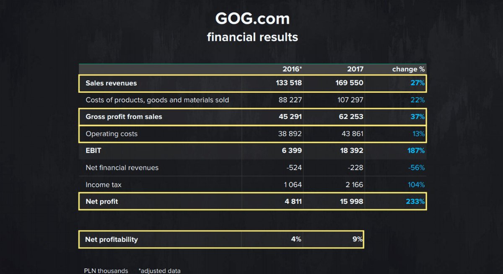Select the 187% EBIT change value
Image resolution: width=503 pixels, height=274 pixels.
click(x=416, y=151)
